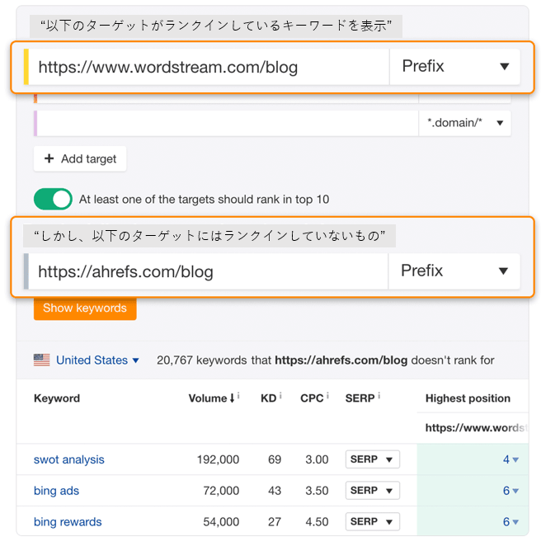Click the volume value 72,000
The image size is (541, 546).
[x=221, y=491]
